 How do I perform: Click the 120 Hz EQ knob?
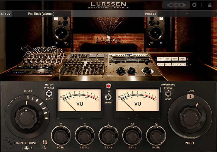pos(85,136)
